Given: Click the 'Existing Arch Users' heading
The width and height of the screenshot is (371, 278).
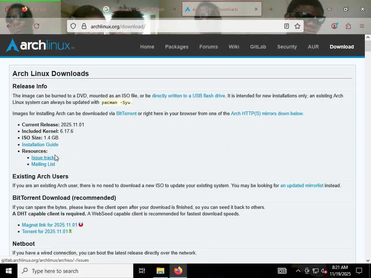Looking at the screenshot, I should click(x=40, y=176).
